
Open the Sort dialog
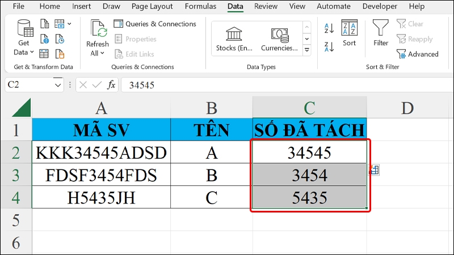[x=349, y=33]
